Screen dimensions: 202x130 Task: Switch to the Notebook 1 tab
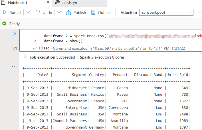click(18, 3)
